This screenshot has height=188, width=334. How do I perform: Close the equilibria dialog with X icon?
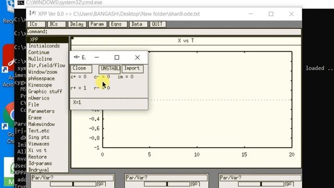coord(137,57)
